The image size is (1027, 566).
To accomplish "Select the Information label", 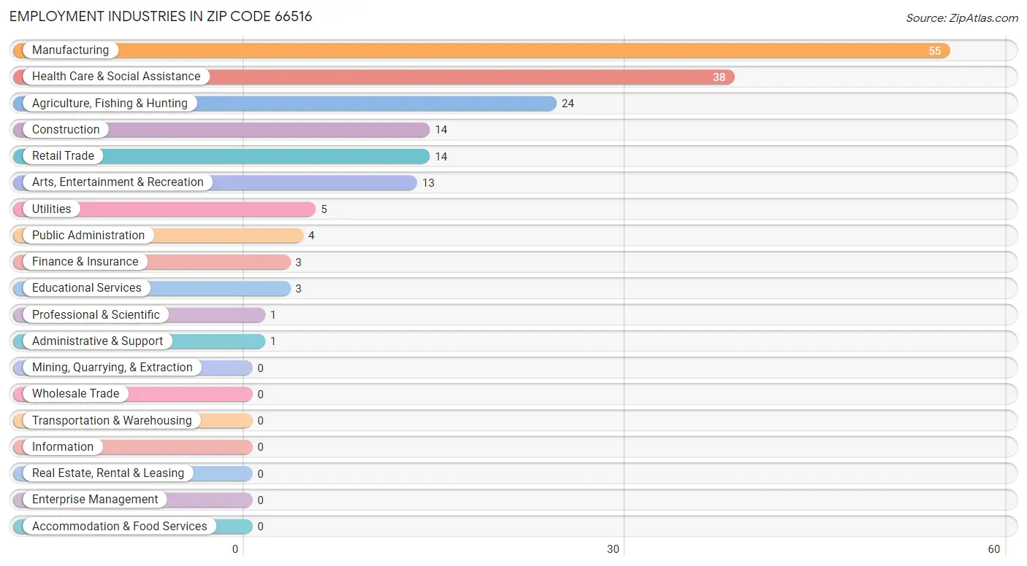I will click(63, 447).
